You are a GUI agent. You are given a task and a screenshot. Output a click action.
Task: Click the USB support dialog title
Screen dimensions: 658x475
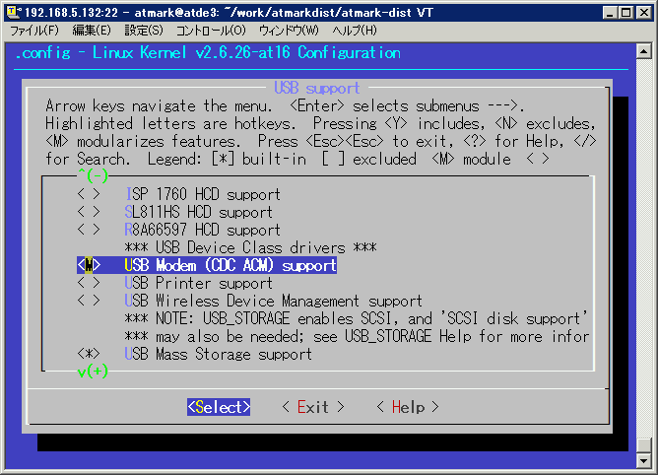click(317, 88)
